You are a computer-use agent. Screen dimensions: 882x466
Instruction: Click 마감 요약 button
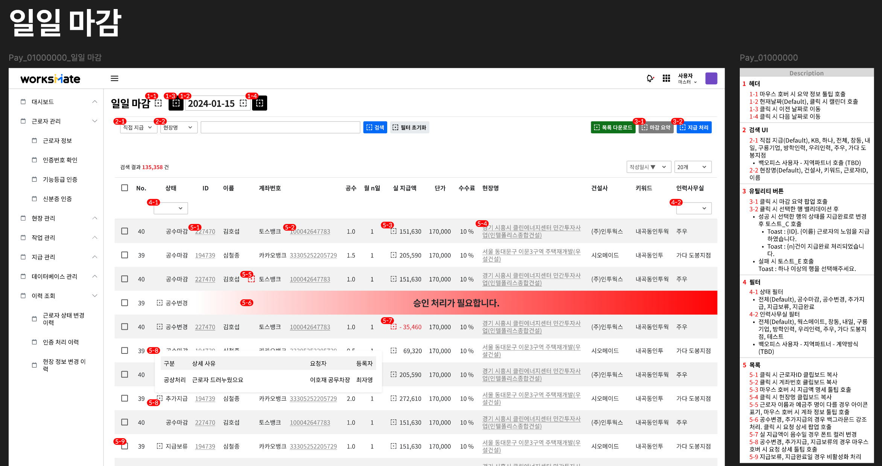click(x=656, y=128)
